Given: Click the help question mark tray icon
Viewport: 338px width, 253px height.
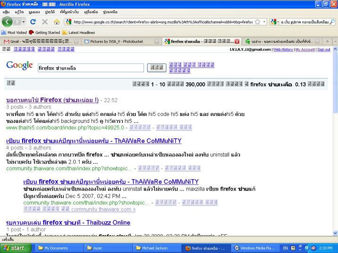Looking at the screenshot, I should coord(293,248).
